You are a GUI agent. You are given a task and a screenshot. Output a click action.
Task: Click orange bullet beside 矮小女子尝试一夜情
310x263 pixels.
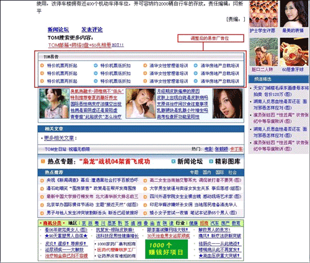click(x=145, y=213)
